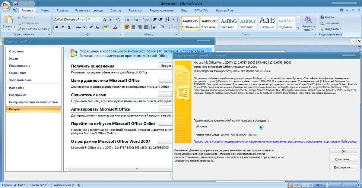Apply shading with the paint bucket icon
Viewport: 362px width, 188px height.
(x=162, y=27)
